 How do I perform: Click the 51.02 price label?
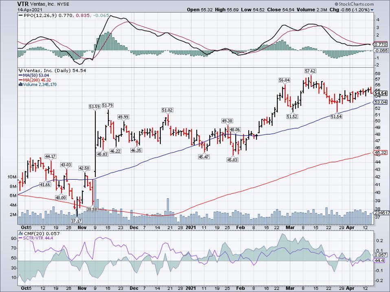[167, 110]
